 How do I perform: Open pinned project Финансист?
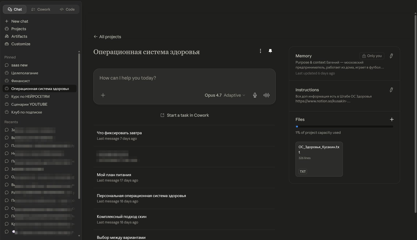[x=40, y=81]
